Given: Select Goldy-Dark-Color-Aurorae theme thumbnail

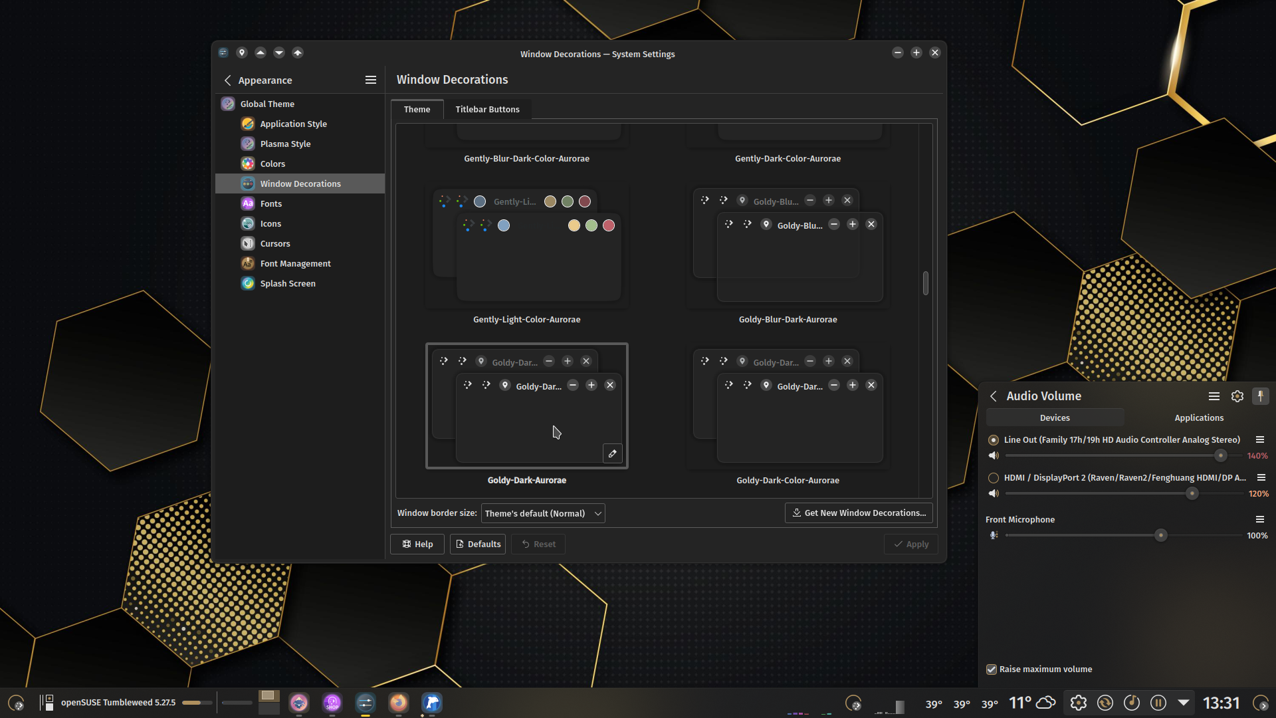Looking at the screenshot, I should pyautogui.click(x=788, y=407).
